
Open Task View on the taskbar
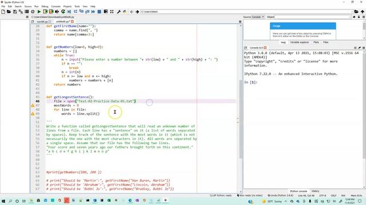(x=24, y=201)
